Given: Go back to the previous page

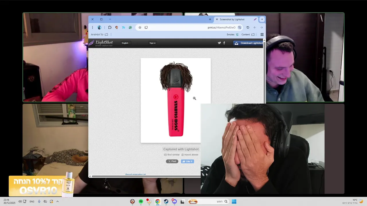Looking at the screenshot, I should [x=255, y=27].
